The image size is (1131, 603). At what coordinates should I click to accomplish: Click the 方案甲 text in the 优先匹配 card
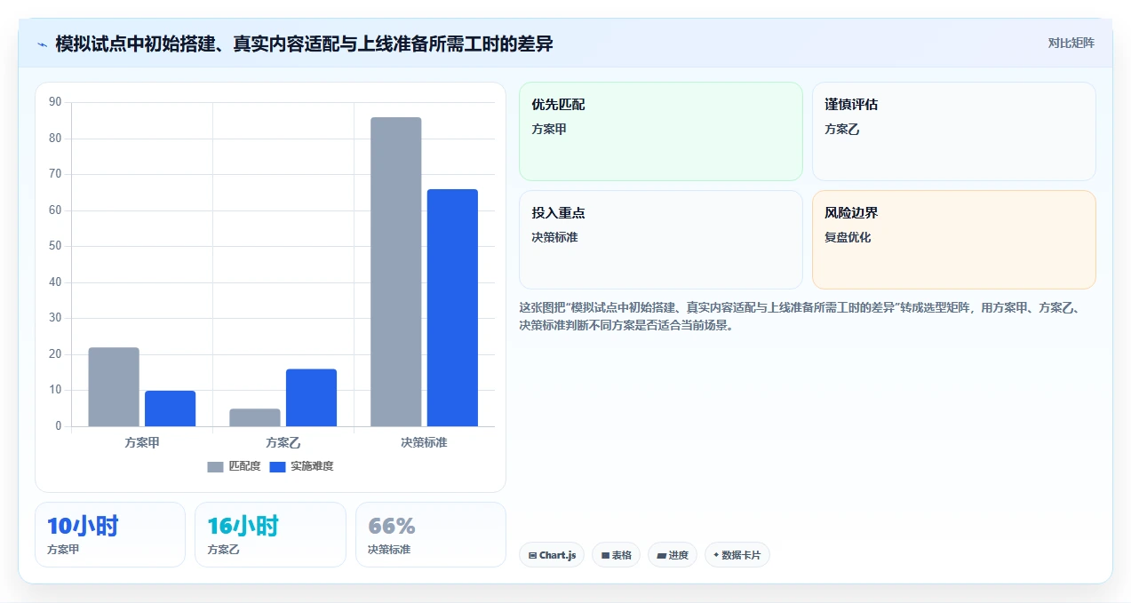pos(549,129)
